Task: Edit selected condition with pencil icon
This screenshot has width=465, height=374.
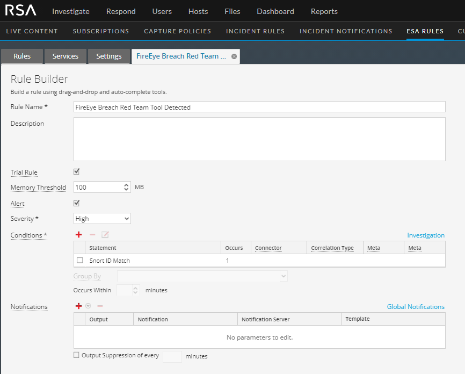Action: 105,235
